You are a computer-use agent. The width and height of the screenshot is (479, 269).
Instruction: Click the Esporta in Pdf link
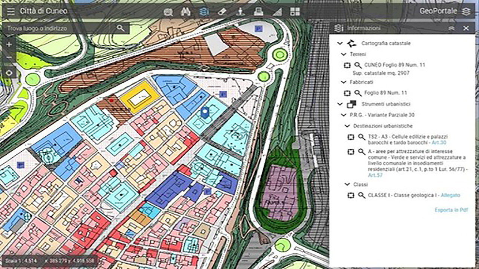point(451,210)
